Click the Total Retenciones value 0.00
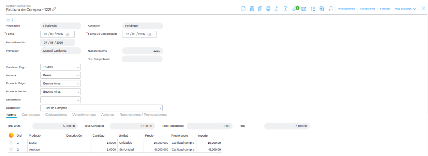Screen dimensions: 428x156 point(210,126)
